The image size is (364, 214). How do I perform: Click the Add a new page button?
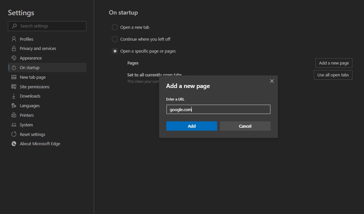[x=333, y=63]
